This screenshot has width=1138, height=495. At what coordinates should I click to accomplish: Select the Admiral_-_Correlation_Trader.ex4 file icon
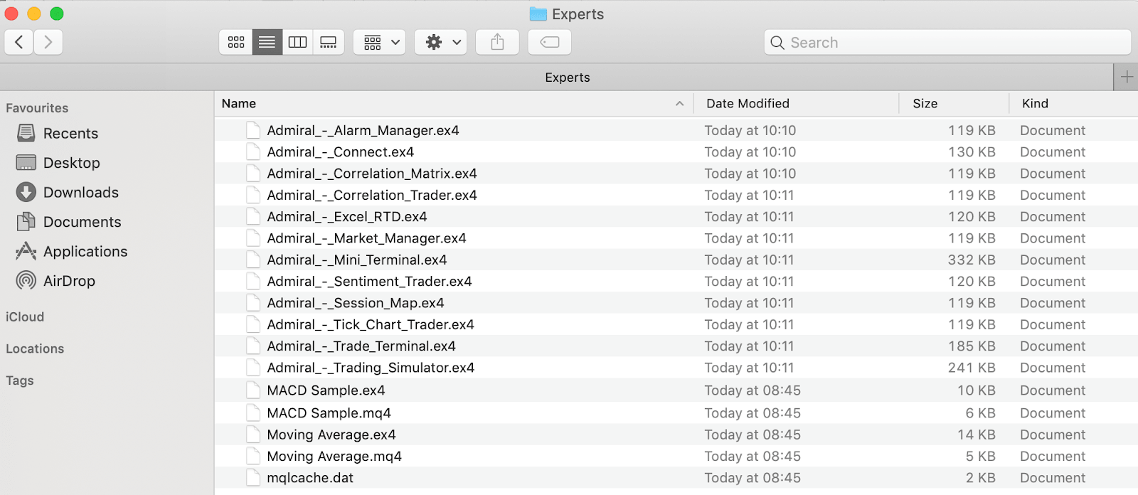[x=252, y=195]
